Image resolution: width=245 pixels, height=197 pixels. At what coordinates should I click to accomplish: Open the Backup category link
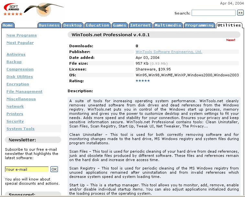(x=14, y=62)
